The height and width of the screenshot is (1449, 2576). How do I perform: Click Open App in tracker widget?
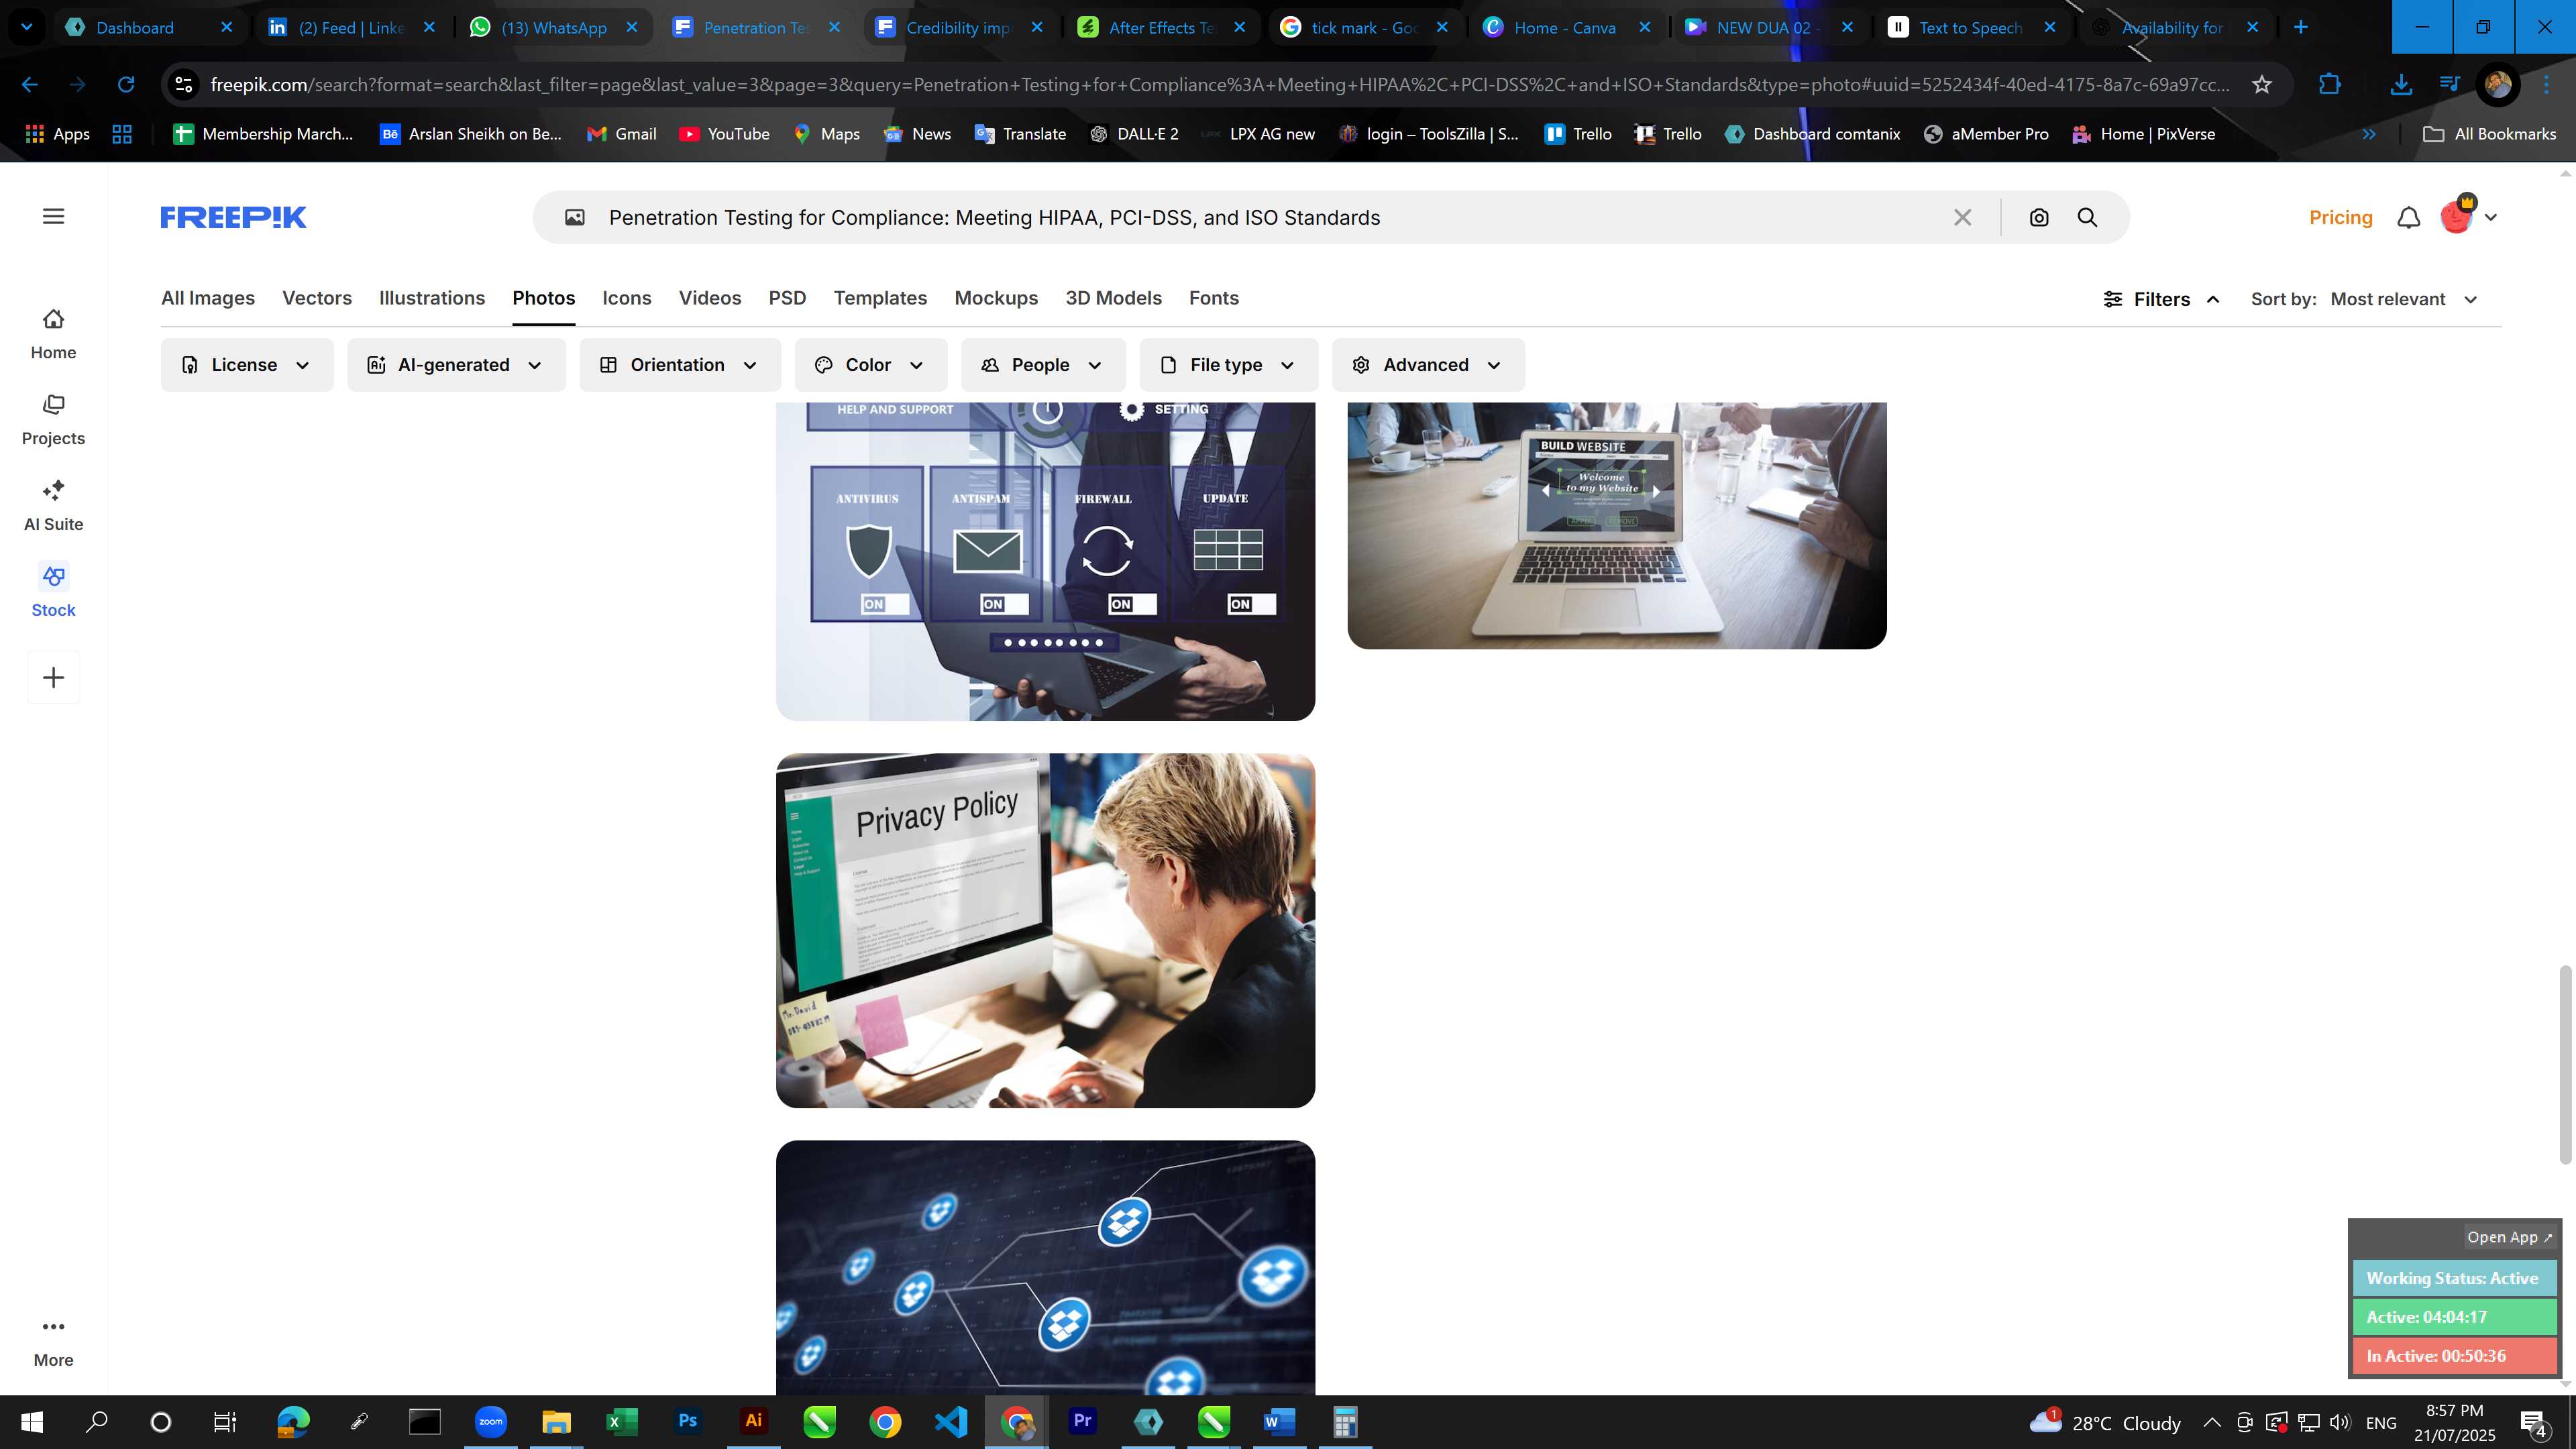(2509, 1237)
